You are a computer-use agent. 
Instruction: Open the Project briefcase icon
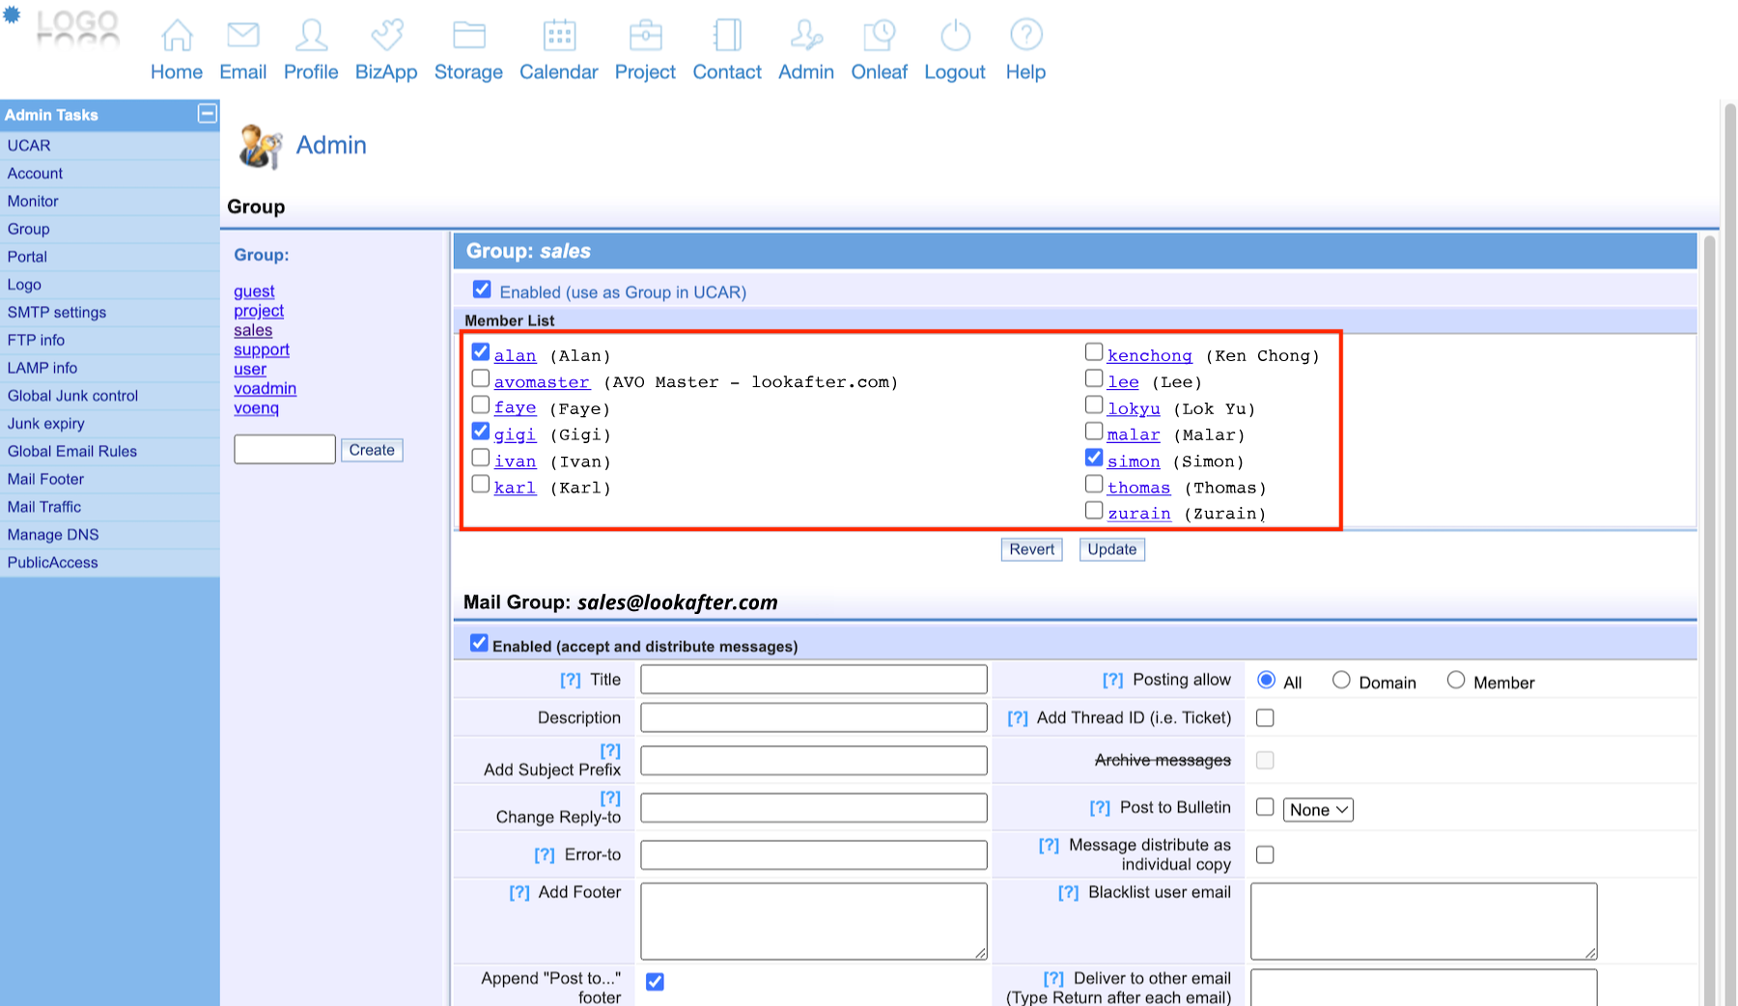coord(645,36)
